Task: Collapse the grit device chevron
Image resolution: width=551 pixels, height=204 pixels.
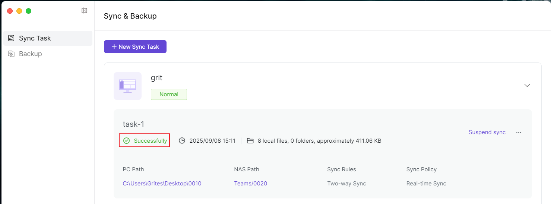Action: (x=527, y=85)
